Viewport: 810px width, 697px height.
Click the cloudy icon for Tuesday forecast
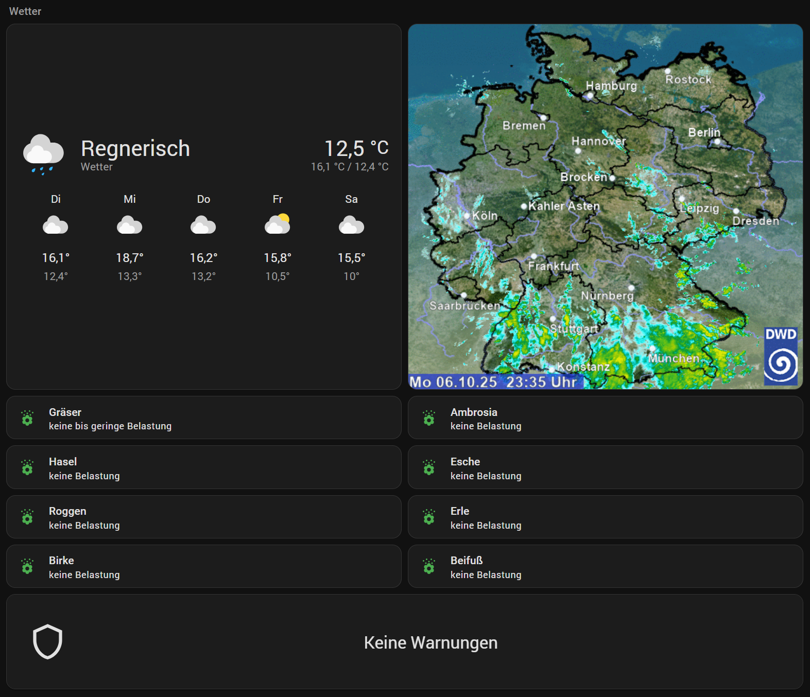coord(56,225)
